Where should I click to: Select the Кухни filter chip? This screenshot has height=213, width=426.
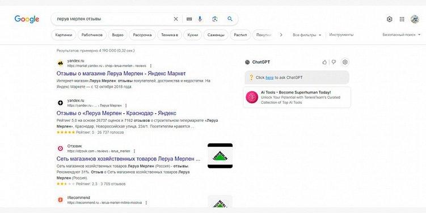coord(193,35)
